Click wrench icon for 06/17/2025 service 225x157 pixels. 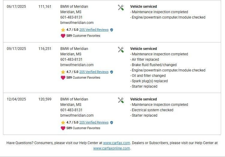click(121, 7)
